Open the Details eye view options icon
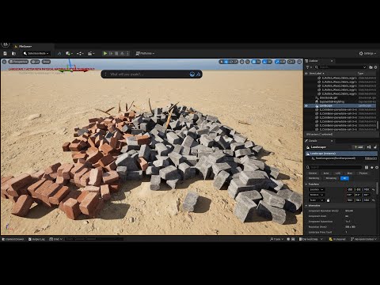This screenshot has width=380, height=285. pos(377,167)
